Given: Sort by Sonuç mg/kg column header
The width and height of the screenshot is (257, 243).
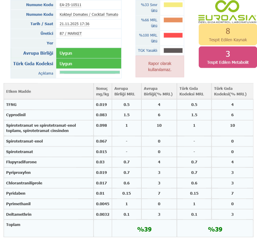Looking at the screenshot, I should pyautogui.click(x=102, y=91).
